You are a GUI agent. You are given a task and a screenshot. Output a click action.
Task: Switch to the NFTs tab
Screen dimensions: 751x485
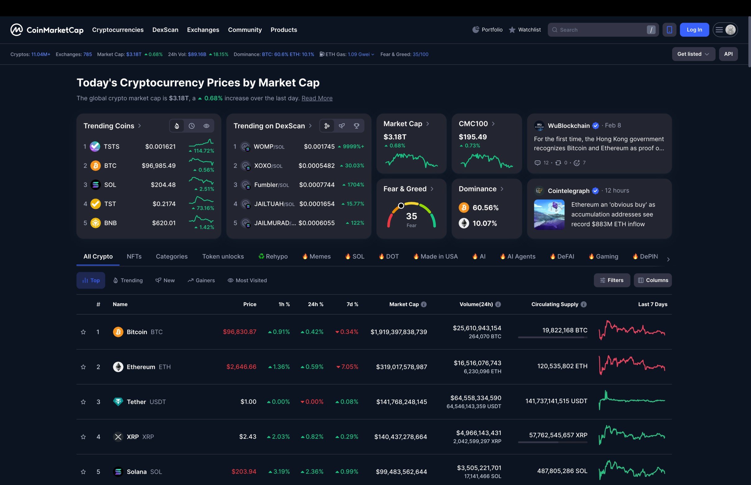point(134,256)
